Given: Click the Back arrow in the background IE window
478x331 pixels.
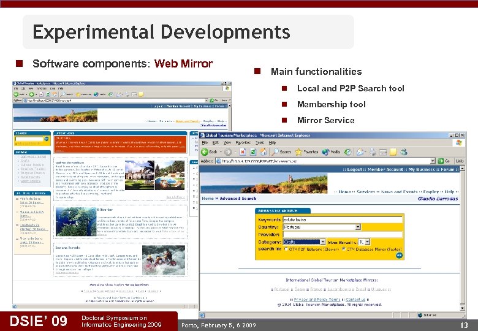Looking at the screenshot, I should point(16,94).
